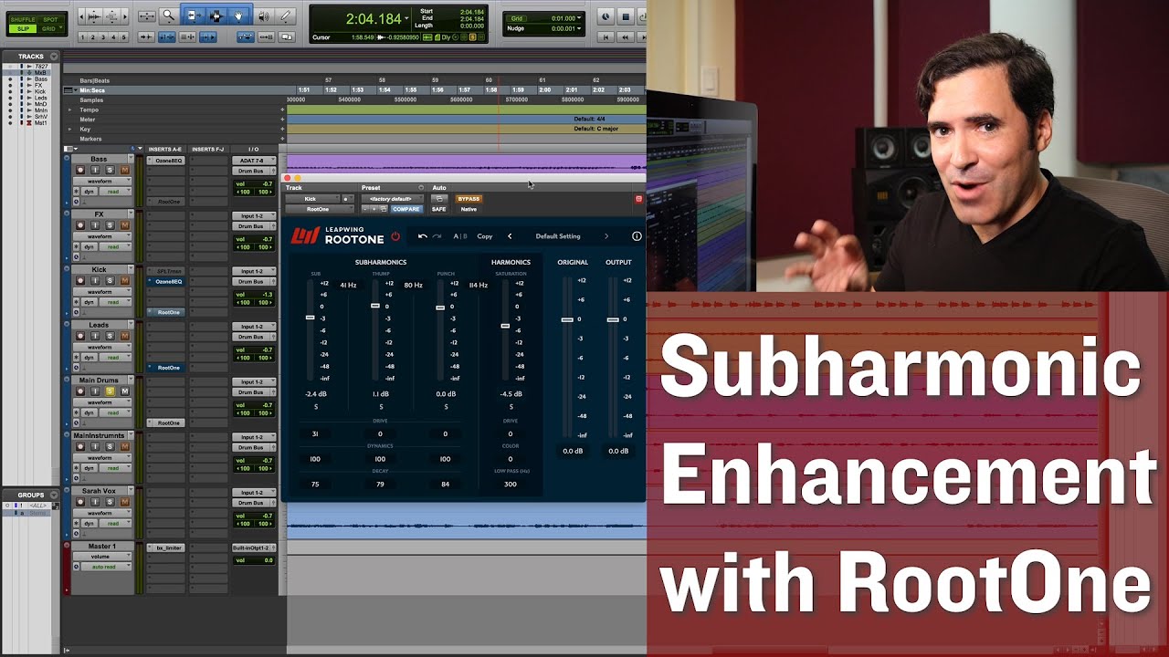Toggle Slip edit mode

(x=23, y=28)
